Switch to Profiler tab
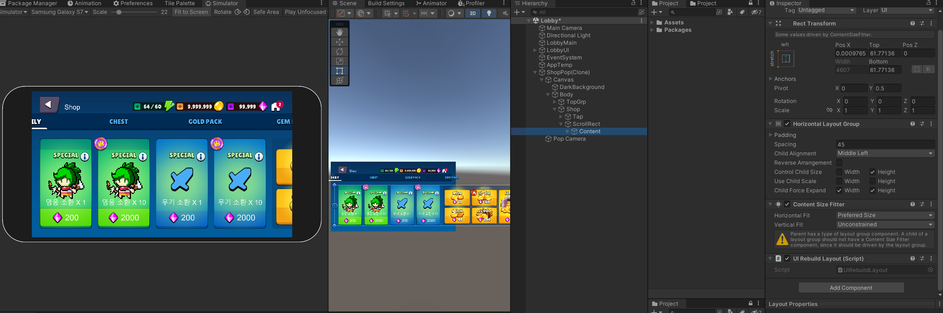Screen dimensions: 943x313 [x=471, y=3]
